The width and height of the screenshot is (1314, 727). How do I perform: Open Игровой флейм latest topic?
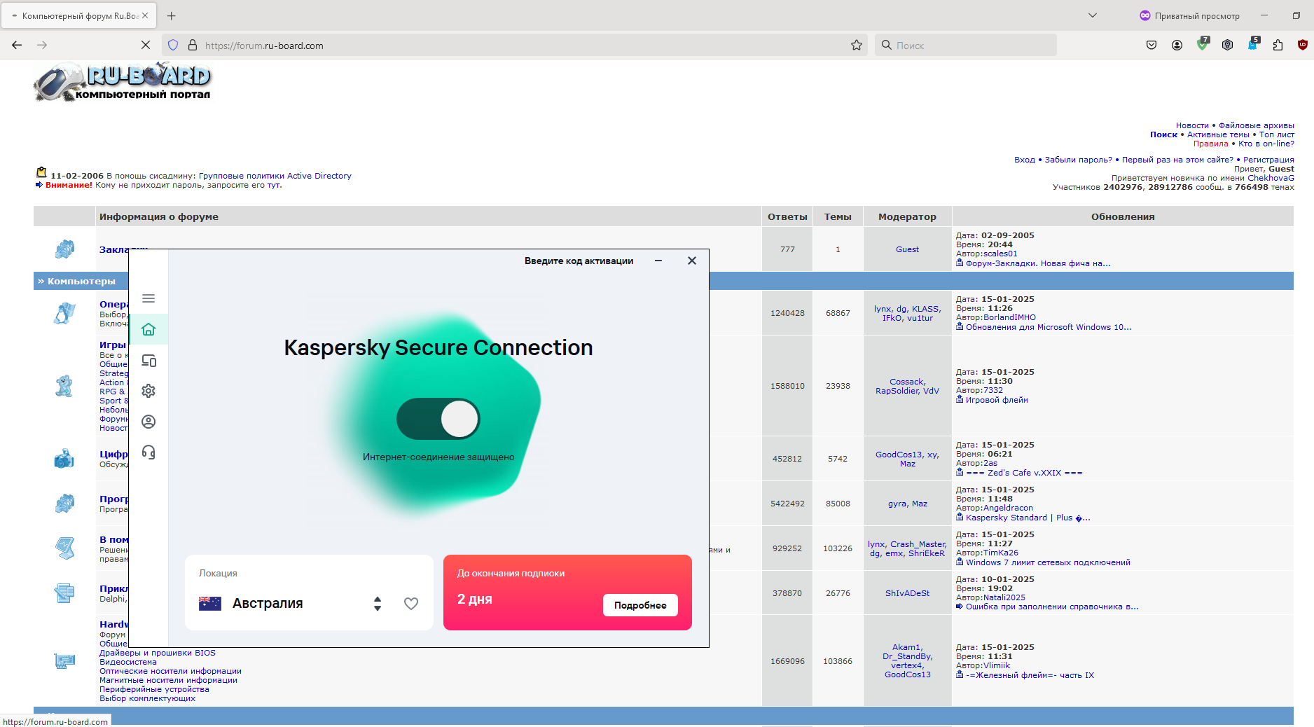pyautogui.click(x=997, y=400)
